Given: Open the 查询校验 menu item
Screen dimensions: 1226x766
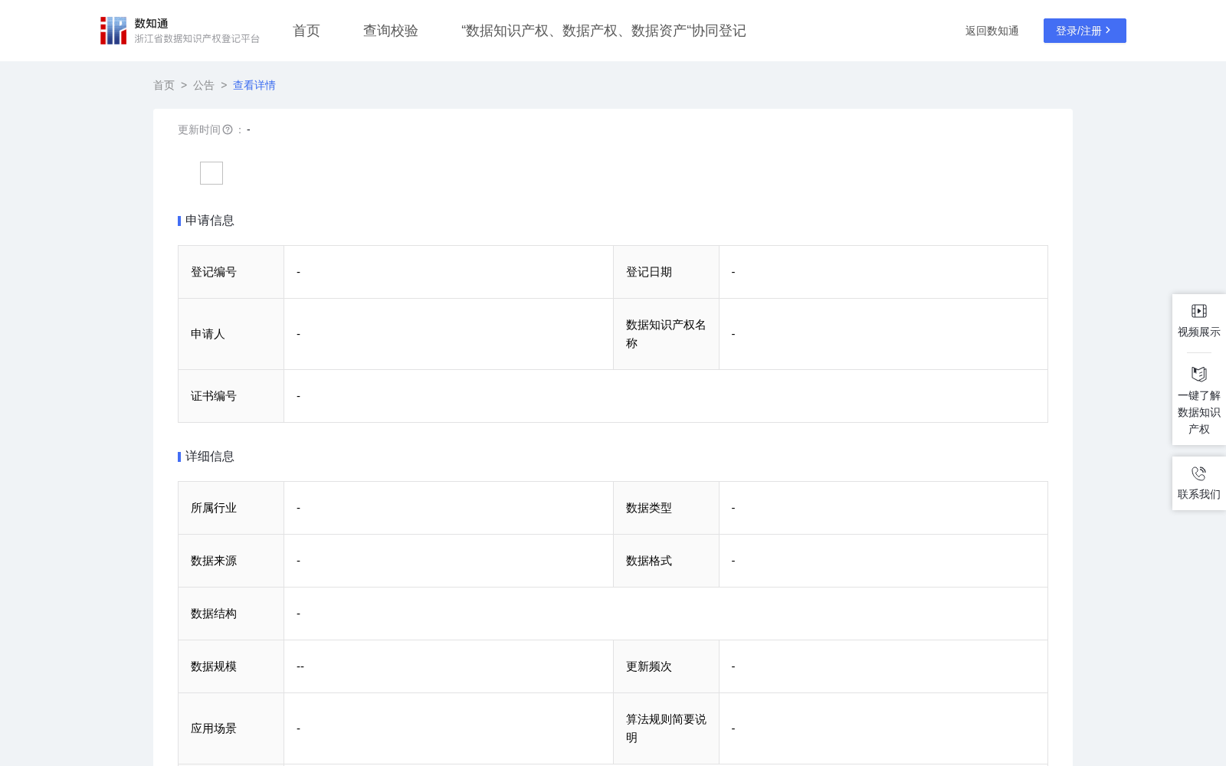Looking at the screenshot, I should [391, 31].
